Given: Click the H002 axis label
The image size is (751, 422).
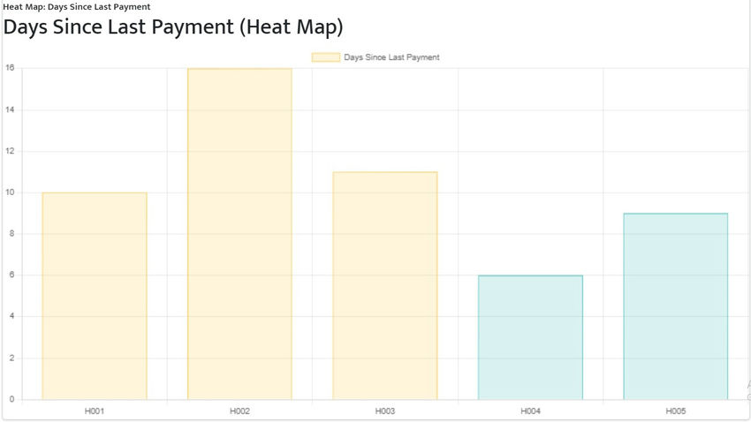Looking at the screenshot, I should [239, 411].
